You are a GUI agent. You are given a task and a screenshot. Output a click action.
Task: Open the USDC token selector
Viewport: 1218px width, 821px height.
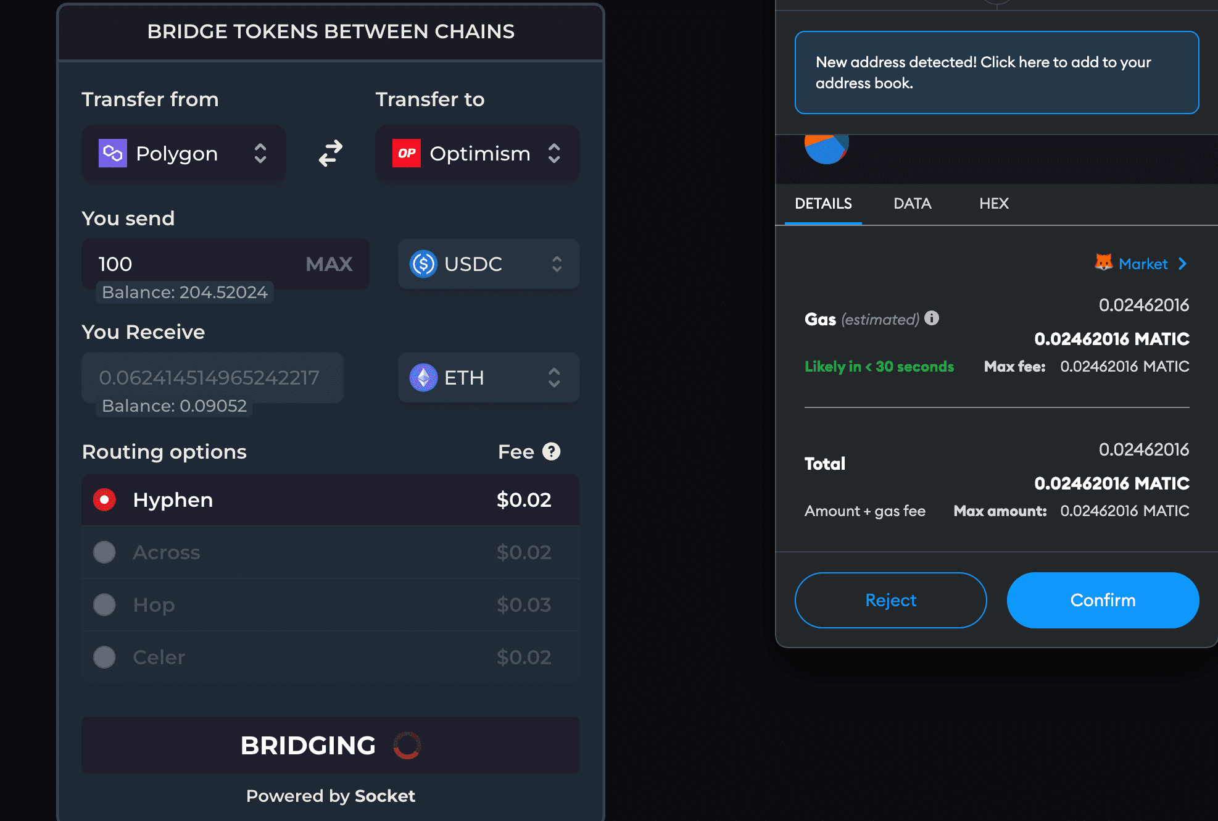click(489, 264)
